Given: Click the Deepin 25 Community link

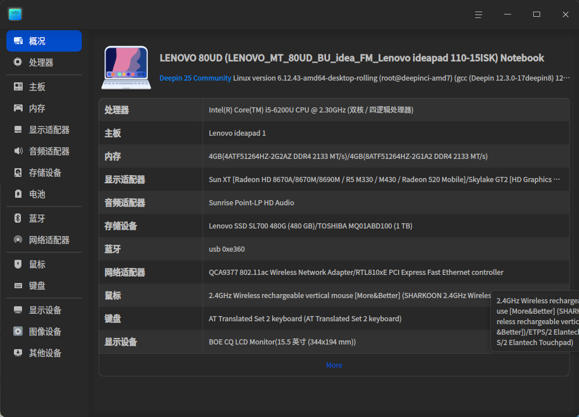Looking at the screenshot, I should (x=196, y=78).
